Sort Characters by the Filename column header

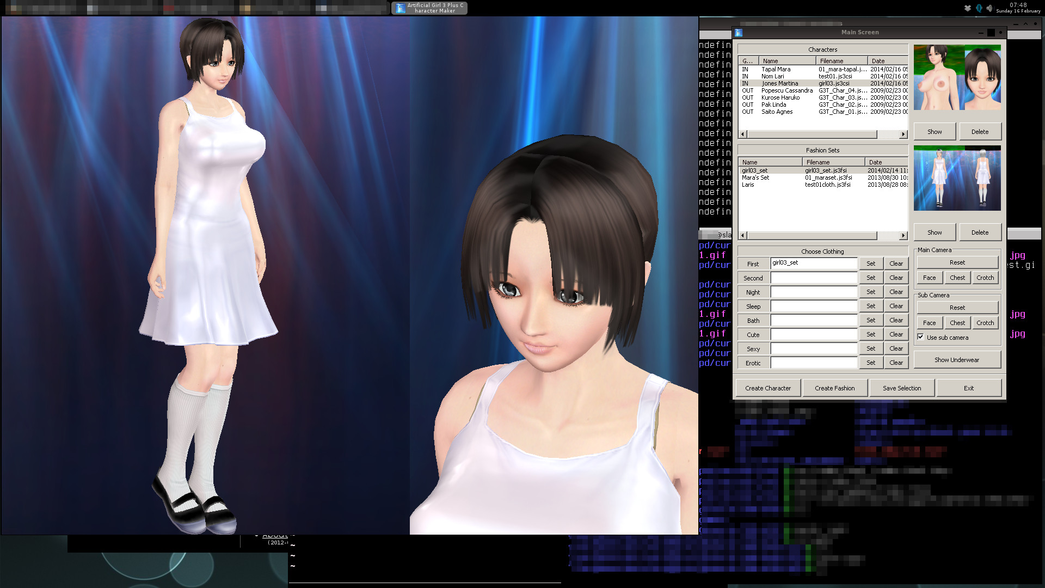841,61
